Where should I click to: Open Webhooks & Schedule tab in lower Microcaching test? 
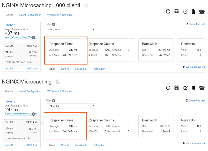tap(60, 91)
